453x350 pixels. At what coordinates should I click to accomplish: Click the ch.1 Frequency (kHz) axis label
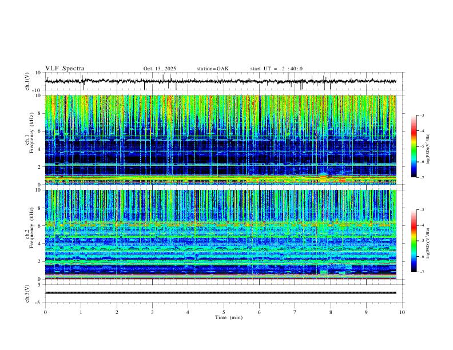coord(29,133)
